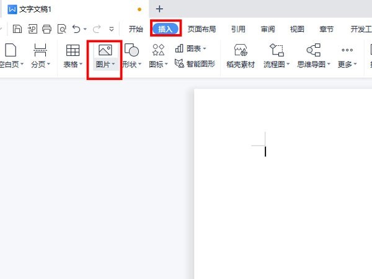This screenshot has width=372, height=279.
Task: Expand the 图片 dropdown label
Action: 105,64
